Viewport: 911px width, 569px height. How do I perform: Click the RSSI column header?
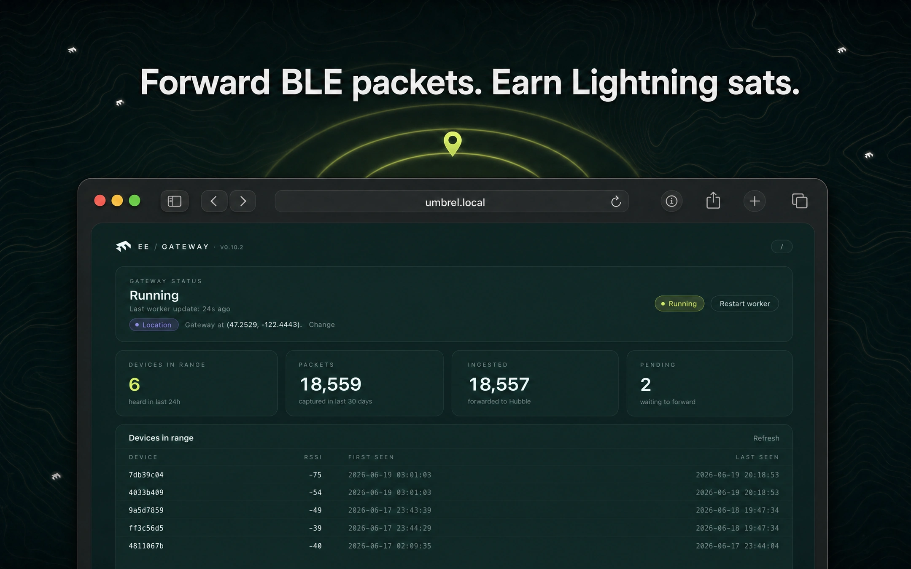[x=313, y=457]
